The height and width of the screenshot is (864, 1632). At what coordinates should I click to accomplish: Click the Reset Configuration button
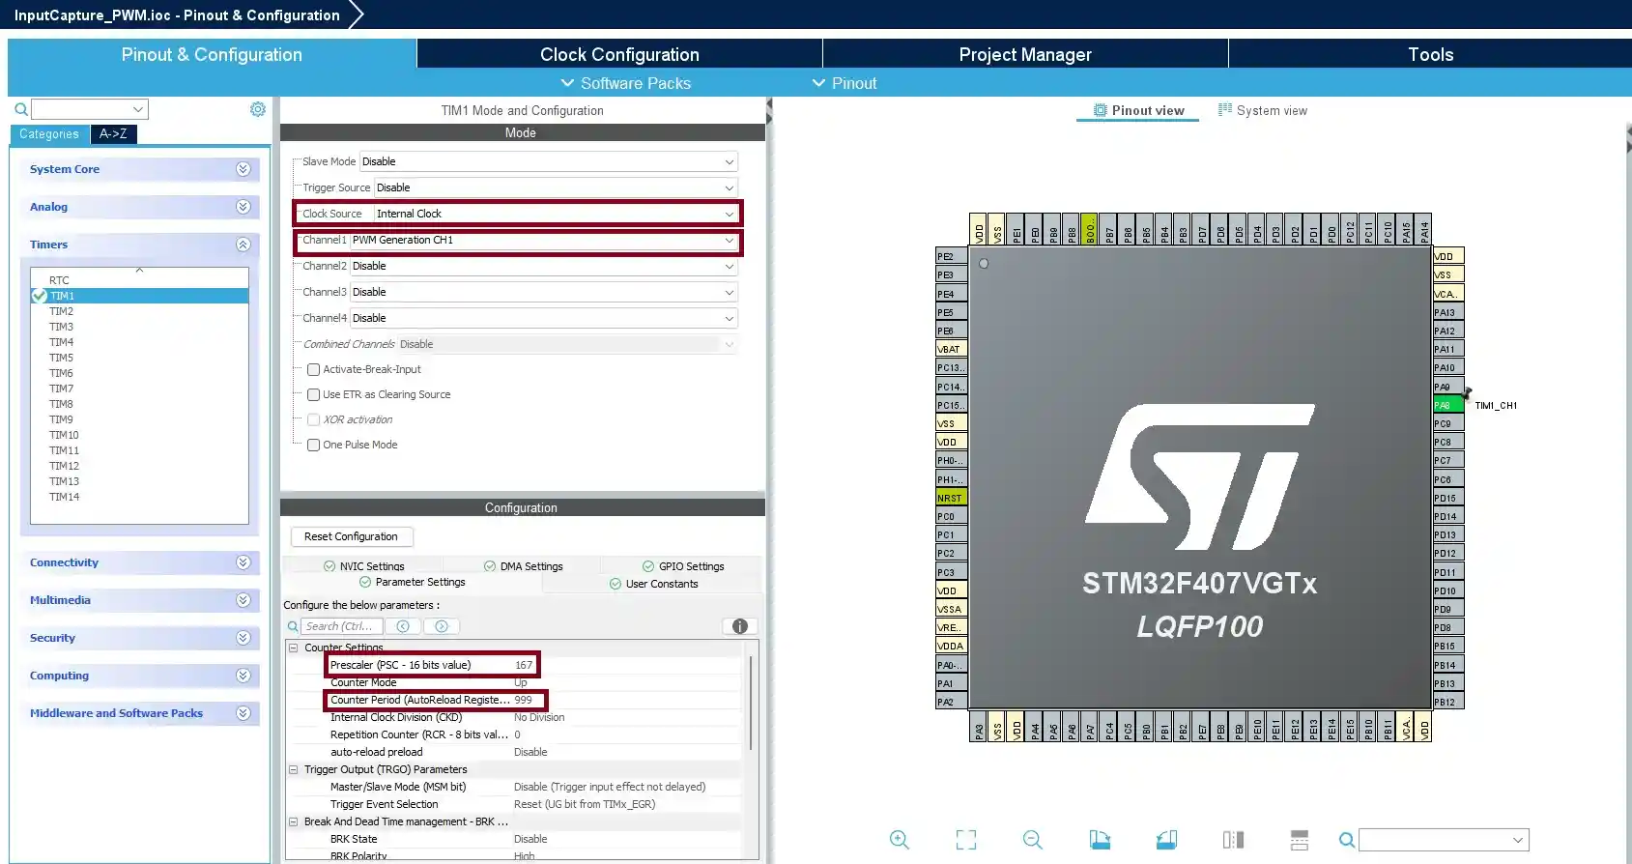pos(351,536)
